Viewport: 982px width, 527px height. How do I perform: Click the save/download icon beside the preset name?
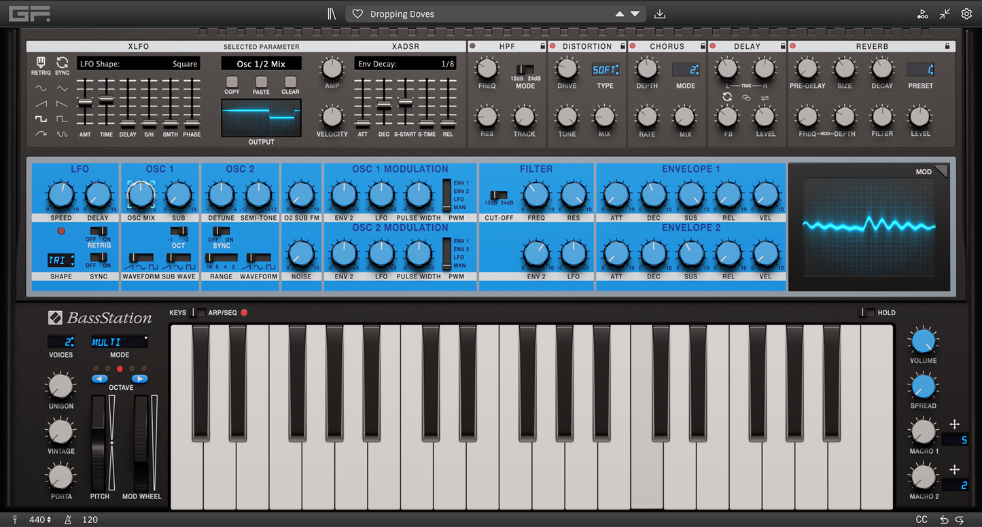[659, 14]
